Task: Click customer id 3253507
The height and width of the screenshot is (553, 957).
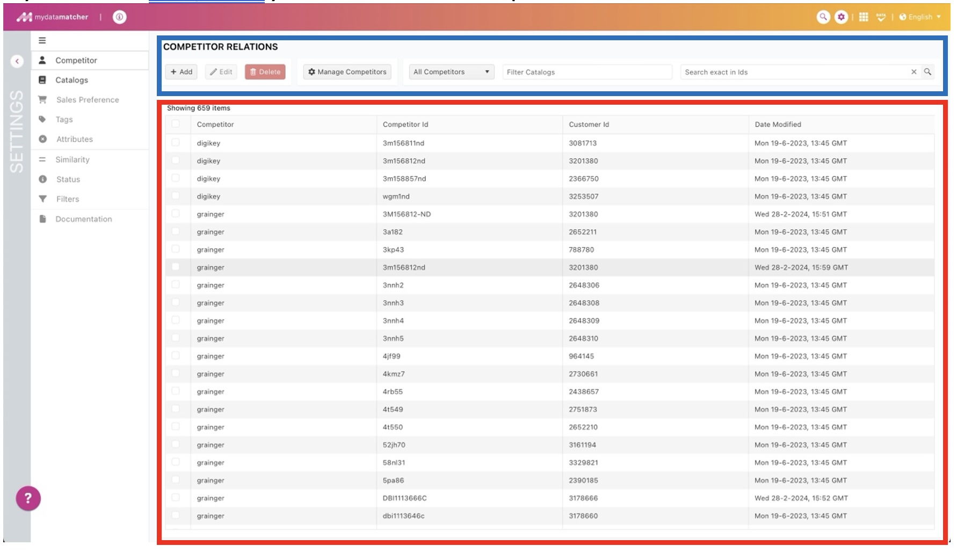Action: [584, 197]
